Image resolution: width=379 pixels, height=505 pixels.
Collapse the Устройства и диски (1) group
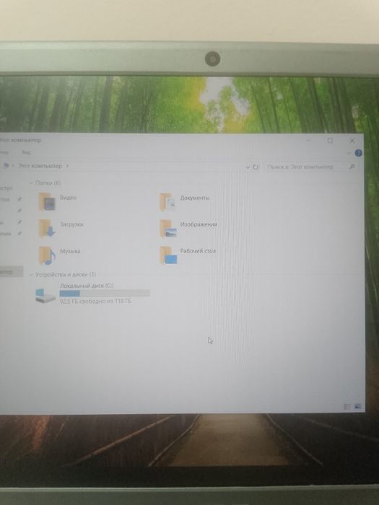click(31, 274)
